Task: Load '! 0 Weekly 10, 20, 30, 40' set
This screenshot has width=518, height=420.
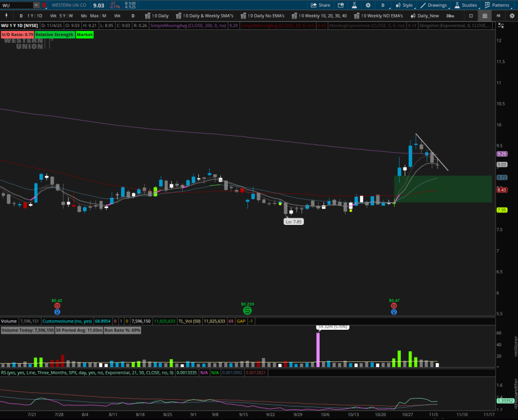Action: click(319, 16)
